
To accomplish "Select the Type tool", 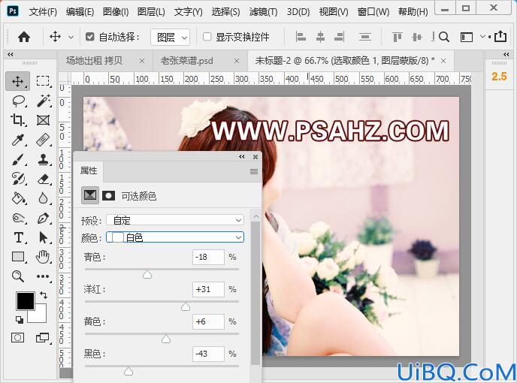I will (x=19, y=237).
